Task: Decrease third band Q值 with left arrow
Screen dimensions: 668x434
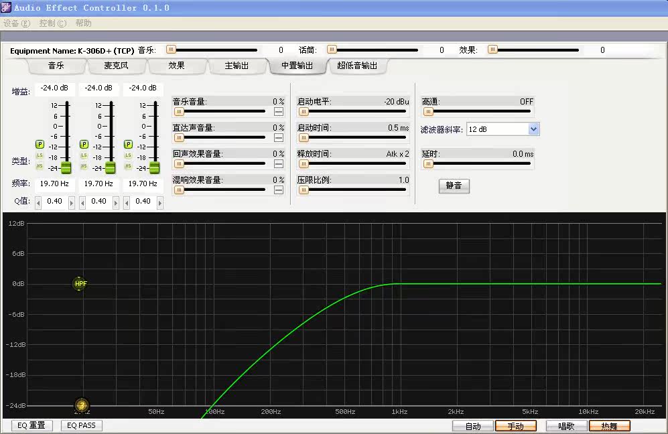Action: pyautogui.click(x=126, y=202)
